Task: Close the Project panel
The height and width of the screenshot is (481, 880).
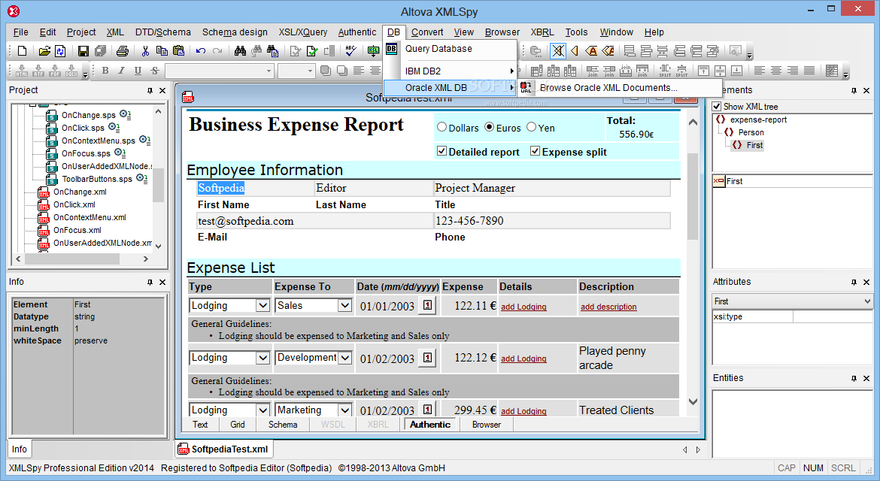Action: [162, 90]
